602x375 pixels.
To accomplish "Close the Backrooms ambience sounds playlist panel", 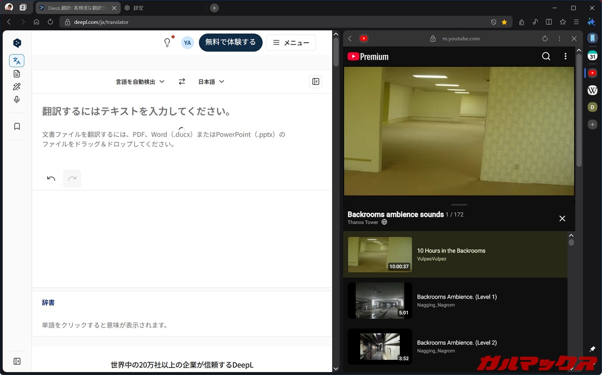I will click(x=562, y=219).
